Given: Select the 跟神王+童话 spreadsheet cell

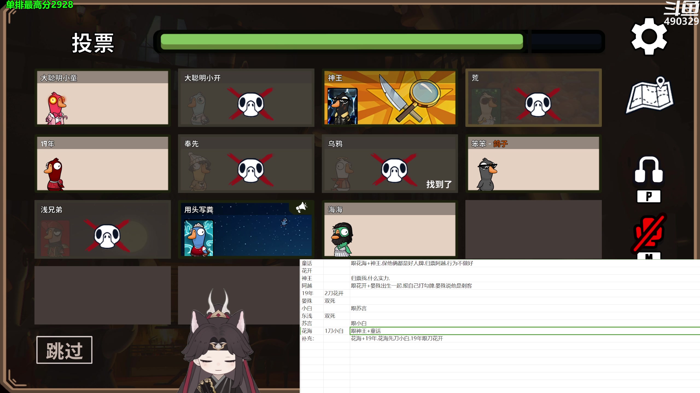Looking at the screenshot, I should click(x=366, y=331).
